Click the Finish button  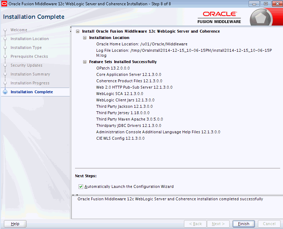(x=243, y=224)
